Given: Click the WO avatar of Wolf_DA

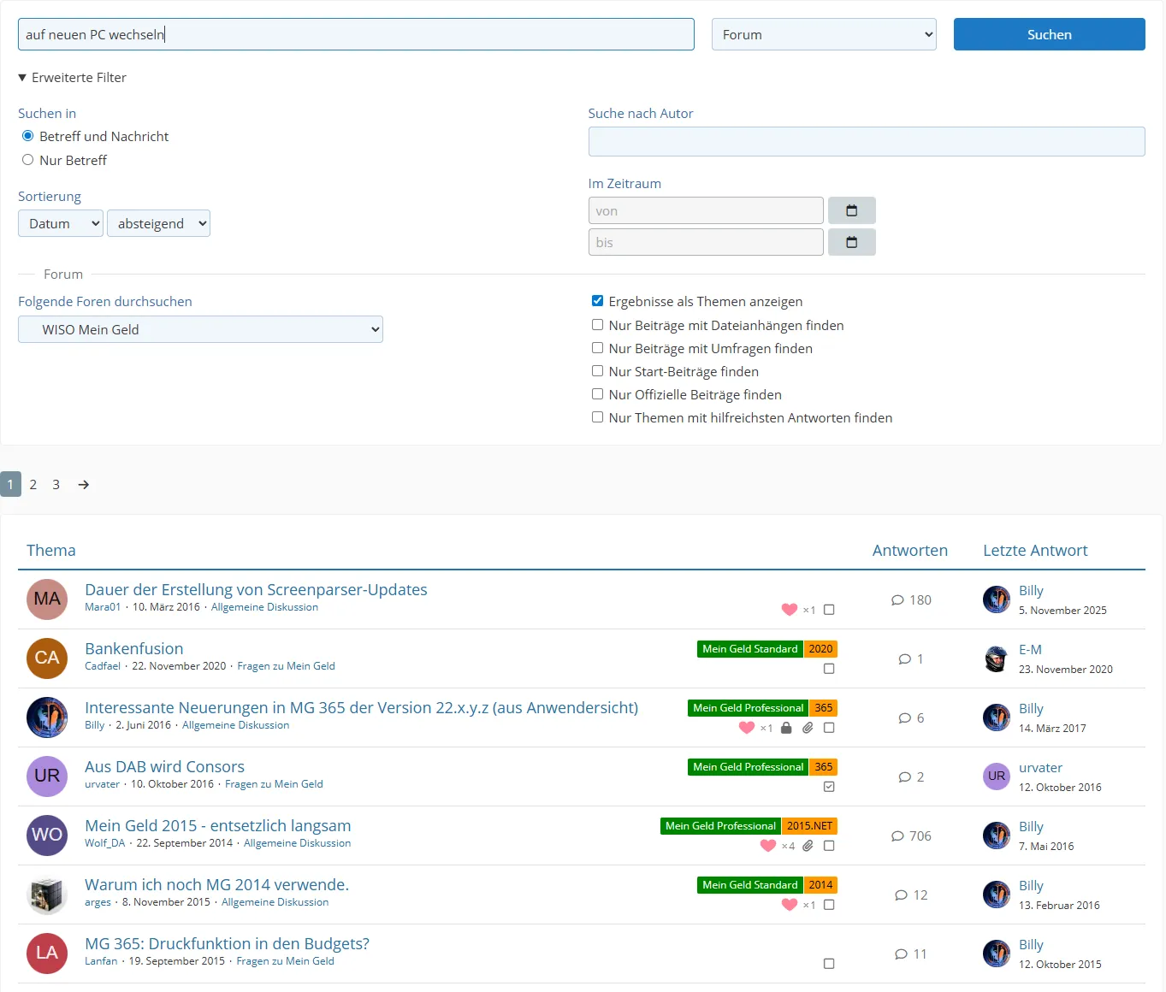Looking at the screenshot, I should (x=47, y=836).
